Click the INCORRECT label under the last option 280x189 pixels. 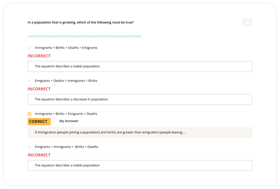click(x=39, y=155)
